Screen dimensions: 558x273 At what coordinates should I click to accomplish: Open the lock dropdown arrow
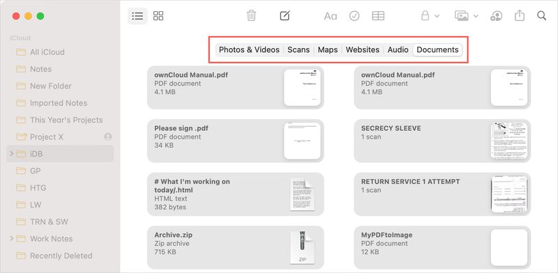tap(437, 16)
